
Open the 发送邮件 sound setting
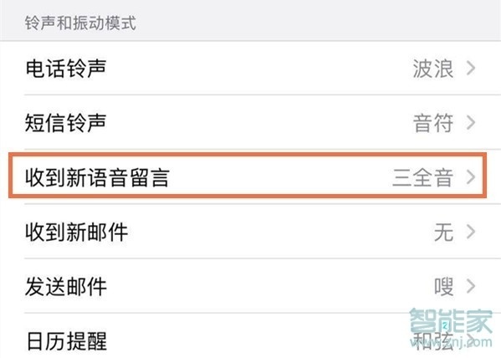(251, 286)
